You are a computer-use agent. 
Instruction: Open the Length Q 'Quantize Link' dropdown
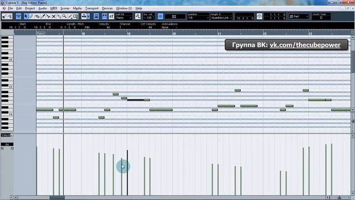click(221, 18)
